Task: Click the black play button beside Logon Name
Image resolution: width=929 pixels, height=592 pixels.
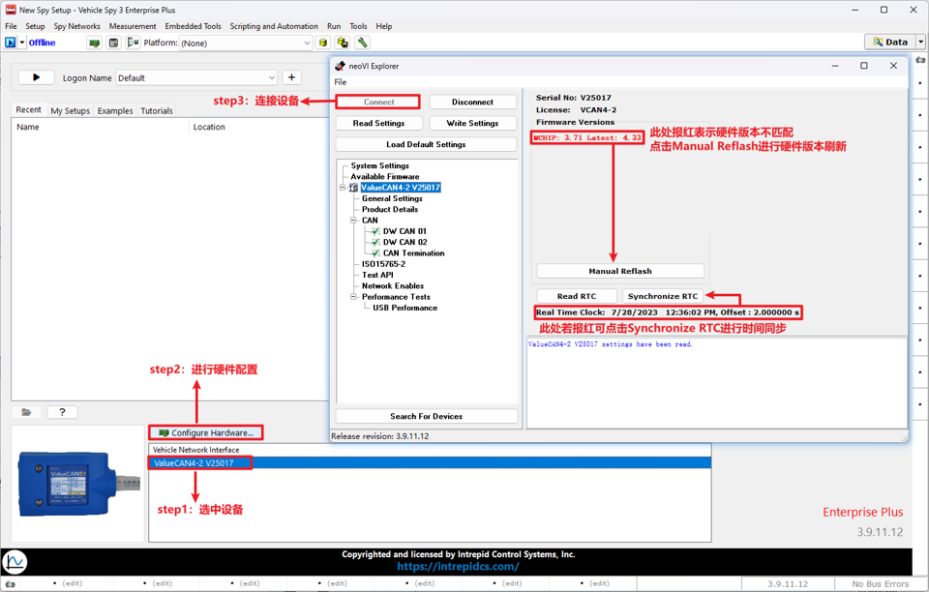Action: (36, 77)
